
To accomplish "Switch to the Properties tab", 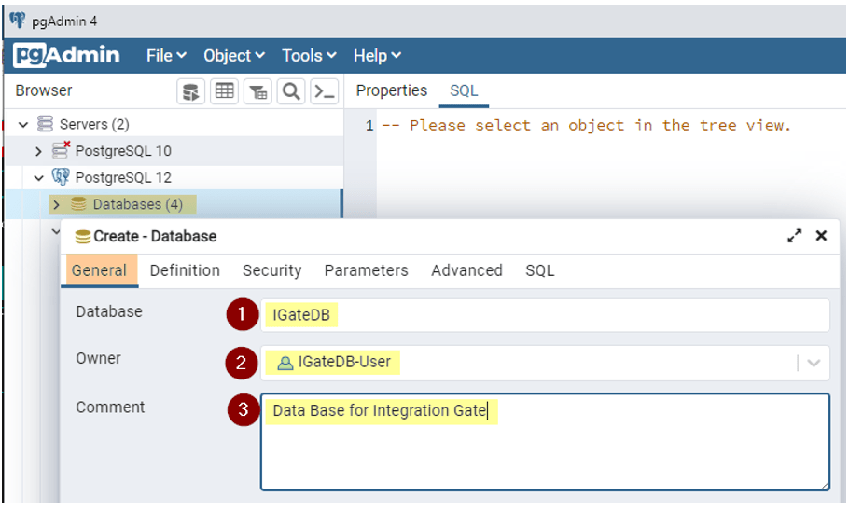I will [x=392, y=90].
